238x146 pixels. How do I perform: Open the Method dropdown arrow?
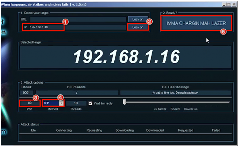[x=61, y=103]
